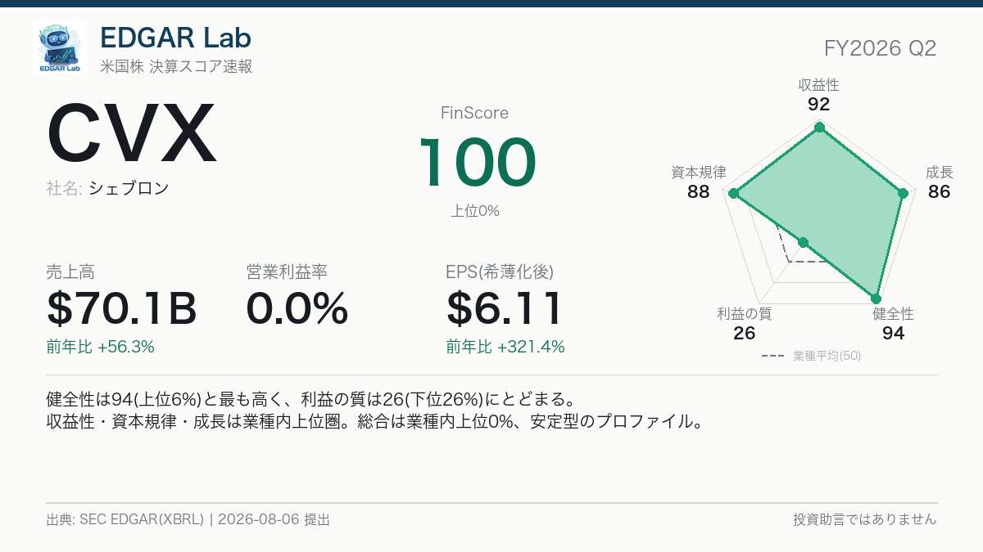The width and height of the screenshot is (983, 552).
Task: Click the 前年比 +56.3% revenue change
Action: click(101, 347)
